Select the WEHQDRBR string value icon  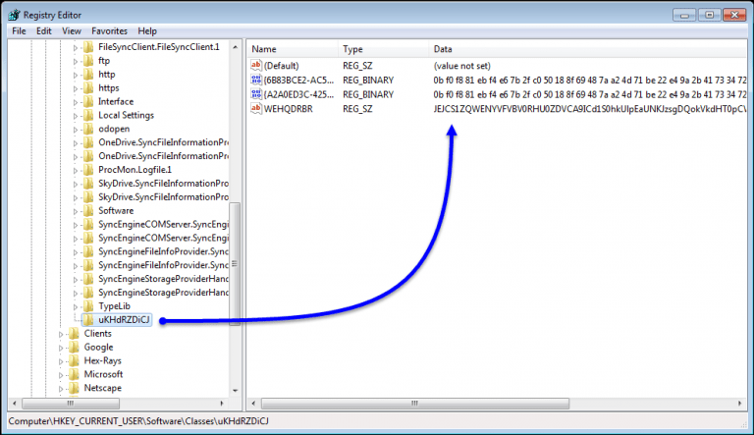(256, 108)
